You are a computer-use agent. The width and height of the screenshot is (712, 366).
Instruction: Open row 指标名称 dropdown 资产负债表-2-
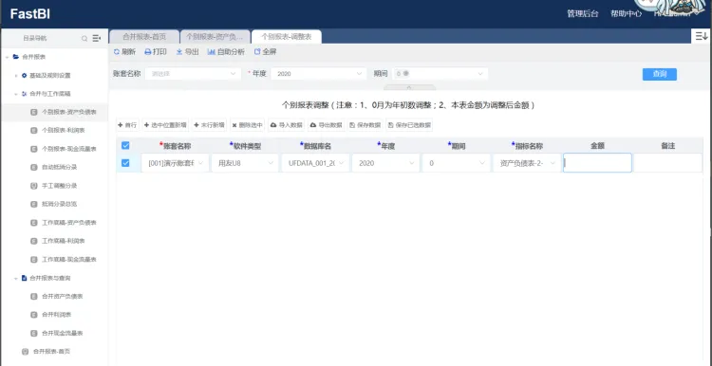pos(527,163)
